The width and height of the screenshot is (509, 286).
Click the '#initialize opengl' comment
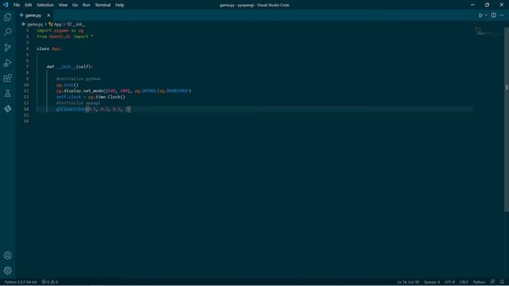78,103
